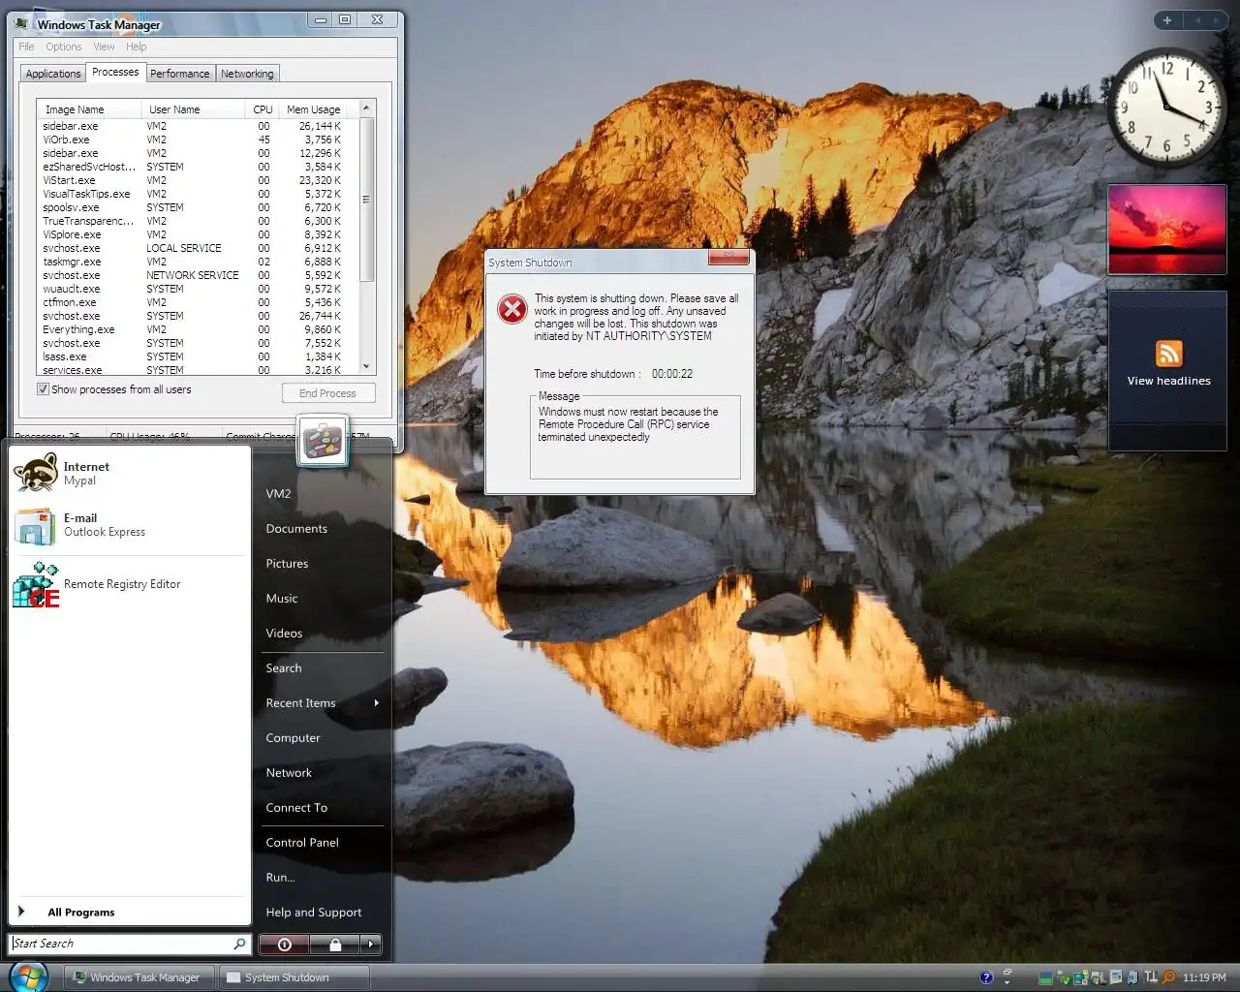1240x992 pixels.
Task: Click the End Process button
Action: point(327,393)
